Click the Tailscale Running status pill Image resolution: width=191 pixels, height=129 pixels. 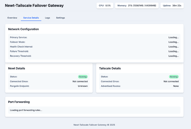point(174,77)
